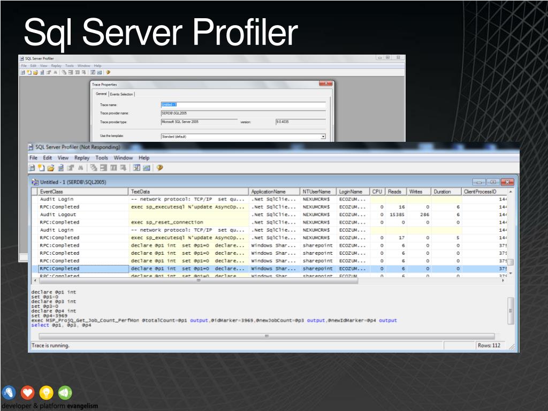Click the Trace is running status text
This screenshot has height=411, width=548.
(x=50, y=345)
